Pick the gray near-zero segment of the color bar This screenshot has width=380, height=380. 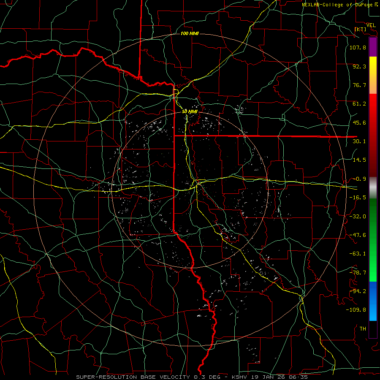373,188
